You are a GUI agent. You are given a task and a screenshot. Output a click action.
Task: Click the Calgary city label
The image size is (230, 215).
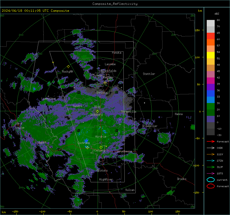coord(100,150)
